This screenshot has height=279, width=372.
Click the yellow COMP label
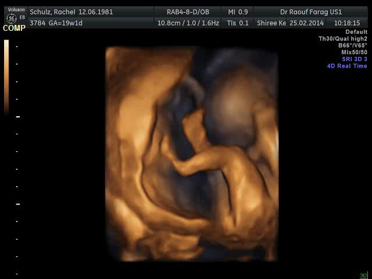(x=14, y=28)
